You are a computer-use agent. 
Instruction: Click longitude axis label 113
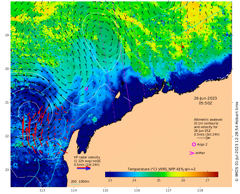pos(42,190)
